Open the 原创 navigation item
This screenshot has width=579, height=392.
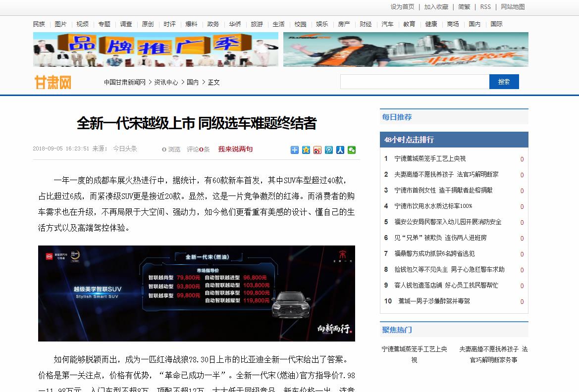click(148, 24)
